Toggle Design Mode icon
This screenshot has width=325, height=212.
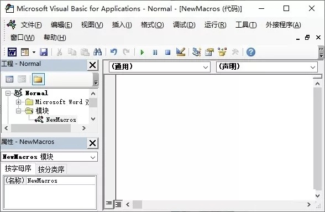pyautogui.click(x=181, y=52)
